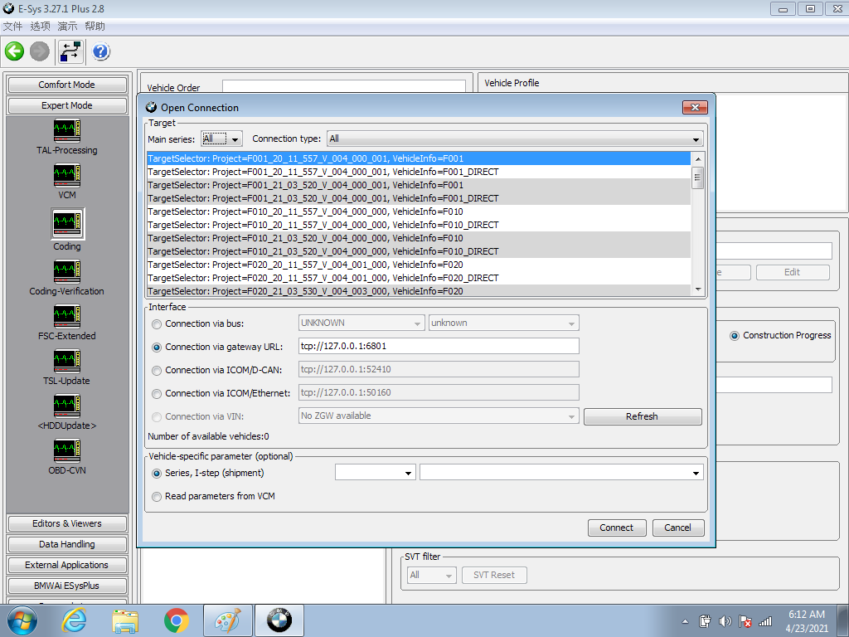Click the gateway URL input field
This screenshot has width=849, height=637.
(x=439, y=346)
